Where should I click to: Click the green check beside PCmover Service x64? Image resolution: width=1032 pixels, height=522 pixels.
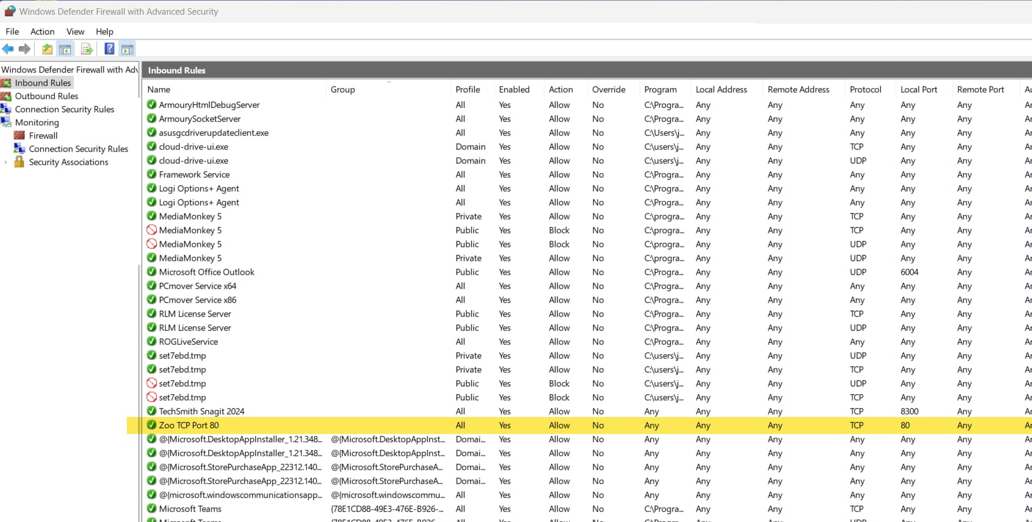(x=152, y=286)
